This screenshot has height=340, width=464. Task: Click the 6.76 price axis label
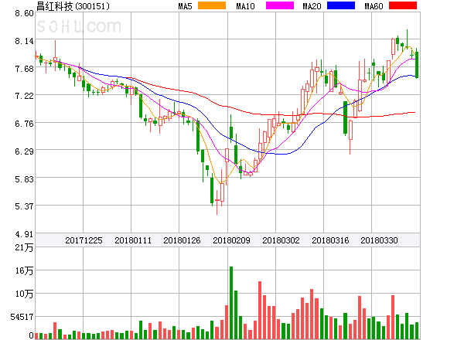tap(24, 124)
